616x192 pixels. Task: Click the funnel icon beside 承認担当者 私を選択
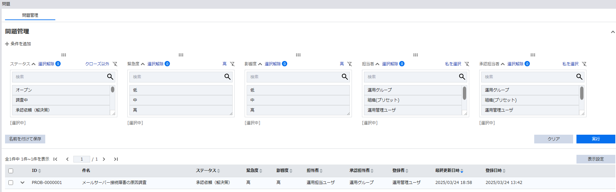[x=584, y=64]
